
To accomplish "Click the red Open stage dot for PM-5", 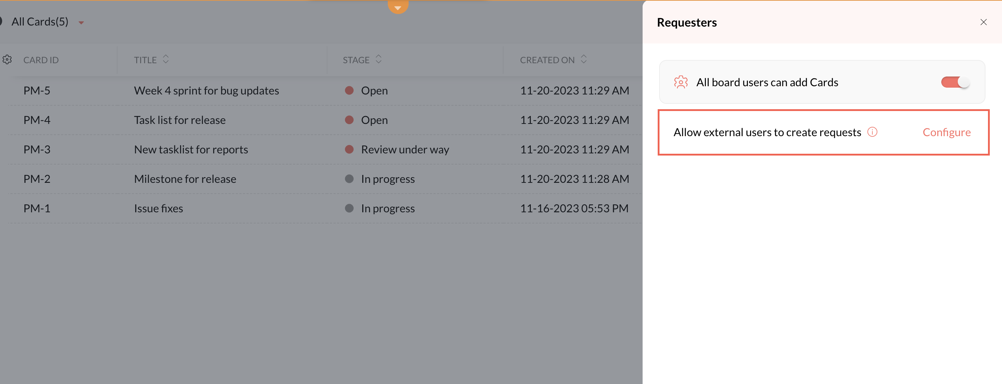I will [349, 91].
